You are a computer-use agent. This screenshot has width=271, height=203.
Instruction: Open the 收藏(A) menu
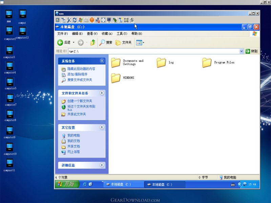107,33
